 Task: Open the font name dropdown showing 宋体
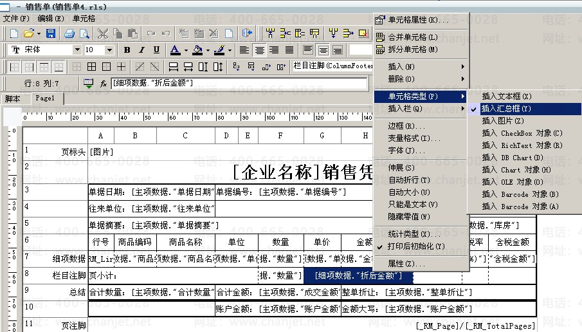coord(77,50)
